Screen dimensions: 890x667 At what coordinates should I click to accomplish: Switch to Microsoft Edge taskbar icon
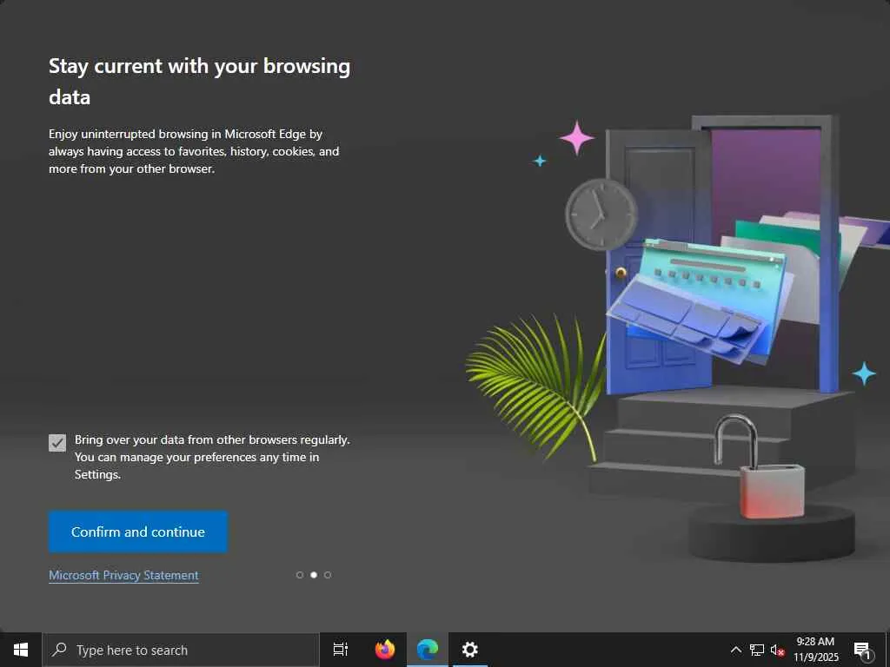(428, 650)
